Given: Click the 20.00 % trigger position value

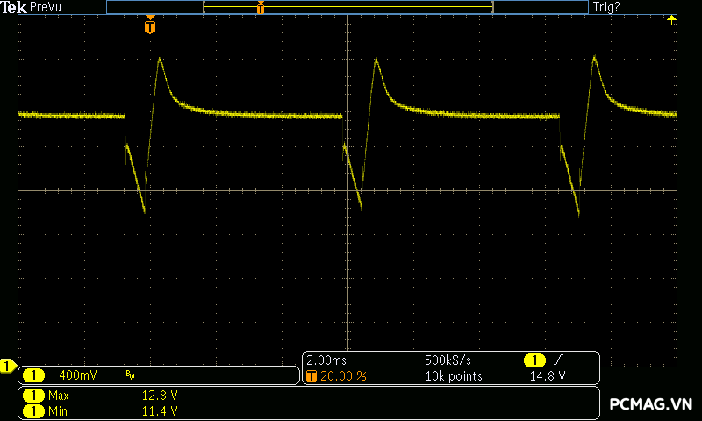Looking at the screenshot, I should pos(343,376).
